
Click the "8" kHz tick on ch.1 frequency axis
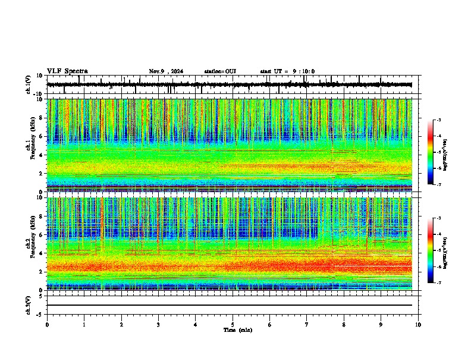click(41, 118)
